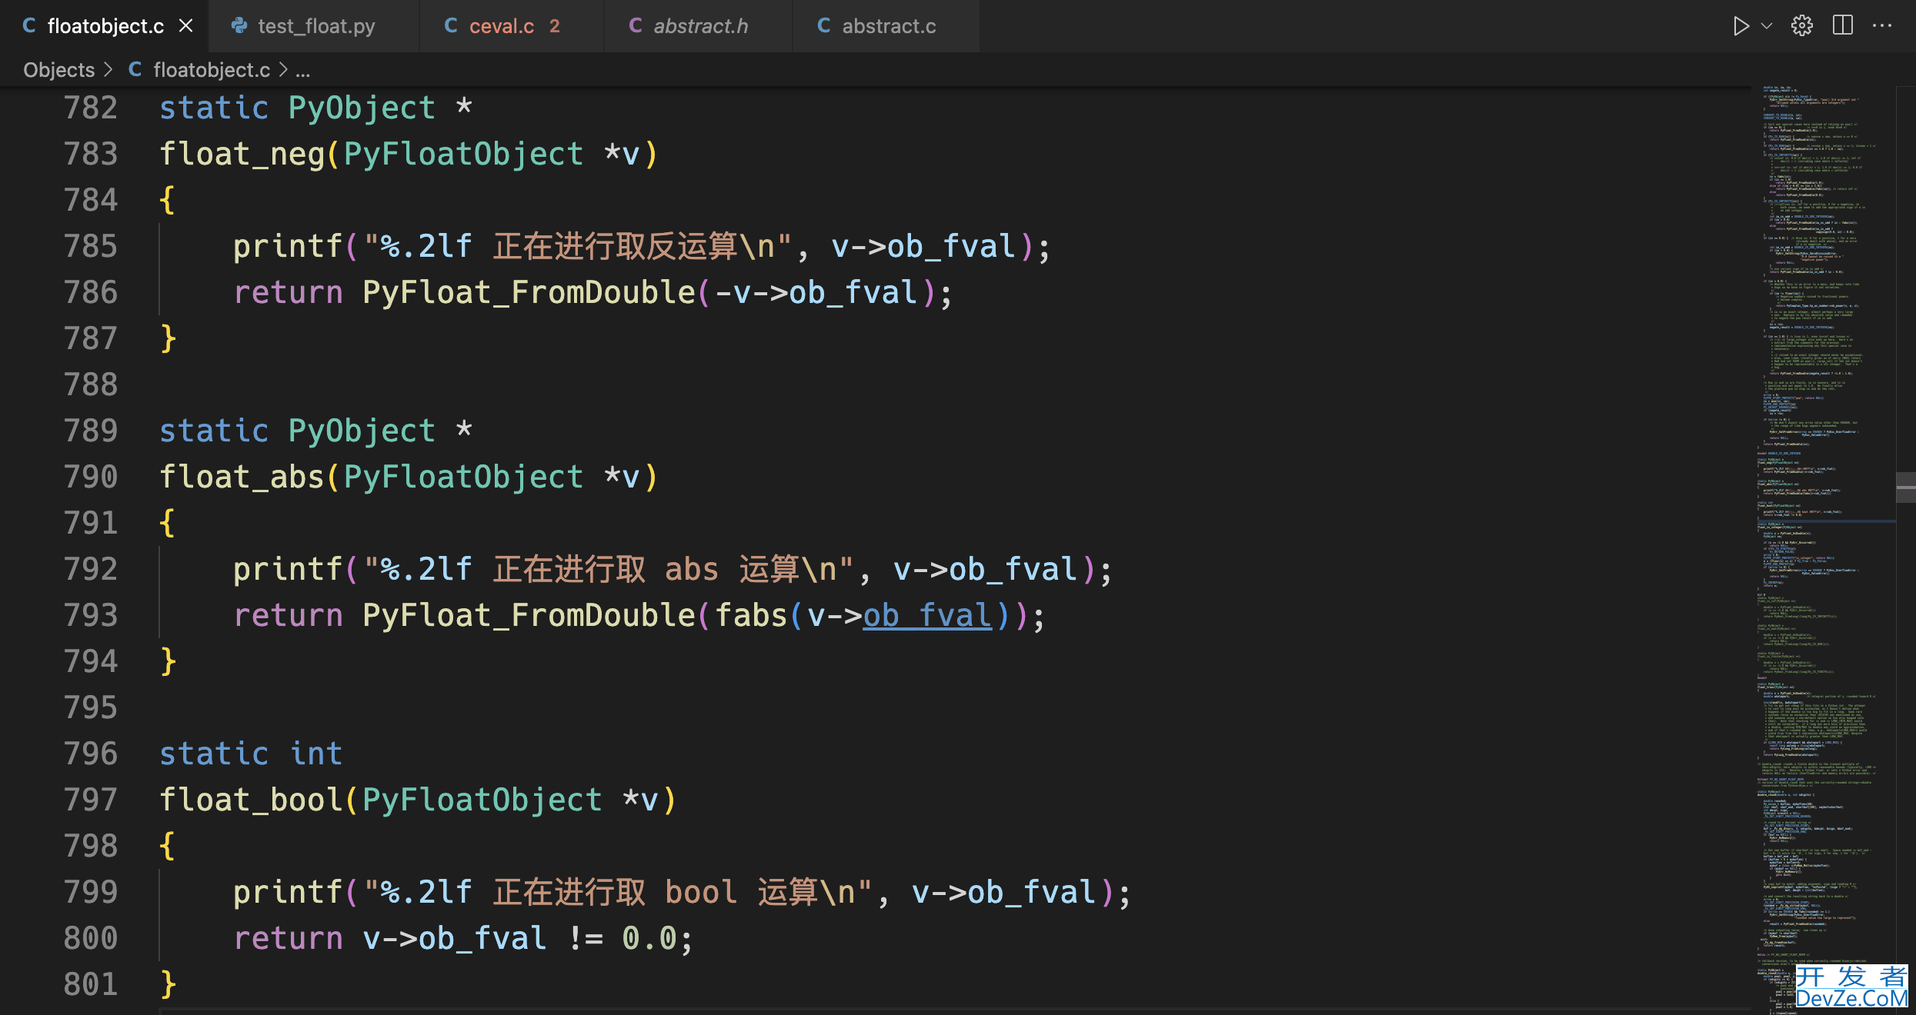This screenshot has width=1916, height=1015.
Task: Click the floatobject.c breadcrumb
Action: point(212,70)
